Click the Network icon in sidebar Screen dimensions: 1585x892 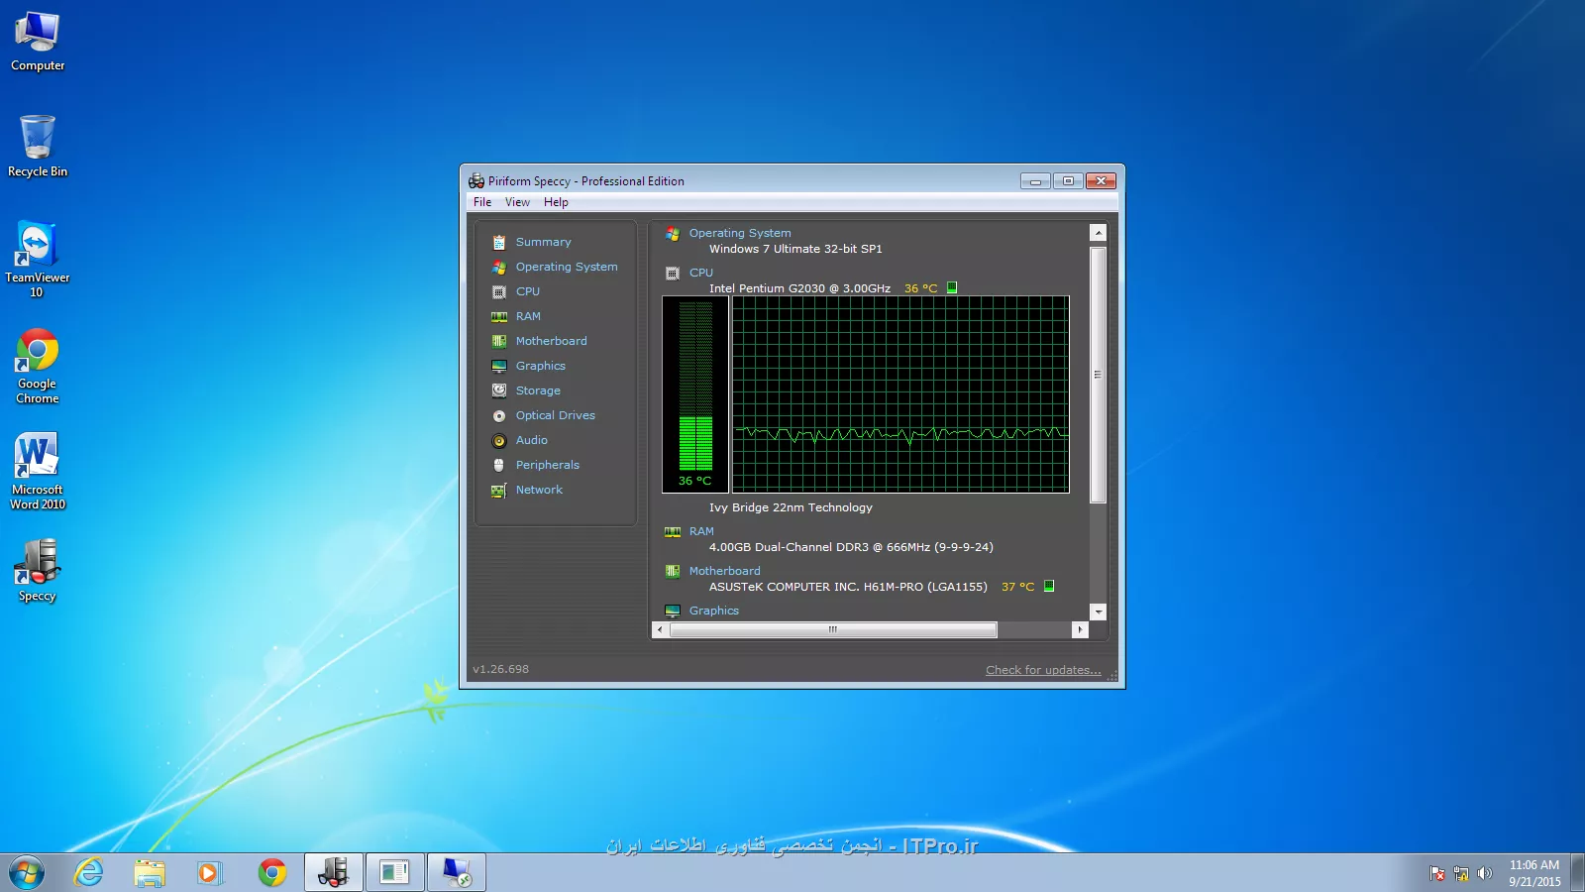click(x=499, y=490)
